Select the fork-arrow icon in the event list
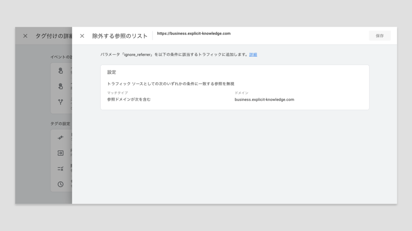Screen dimensions: 412x231 (x=60, y=102)
